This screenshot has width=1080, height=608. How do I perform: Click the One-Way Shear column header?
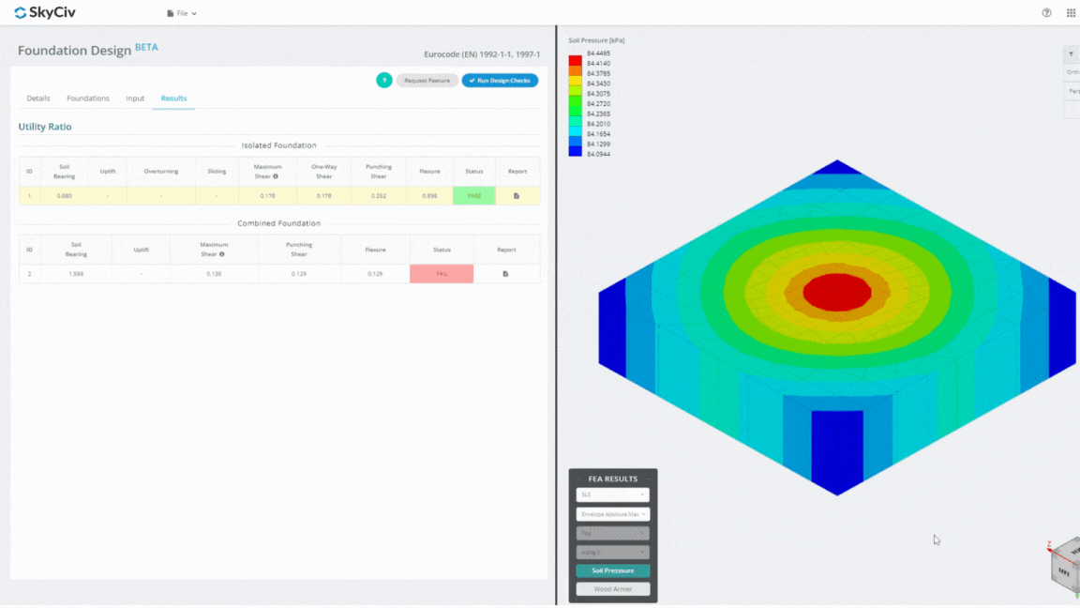tap(323, 172)
